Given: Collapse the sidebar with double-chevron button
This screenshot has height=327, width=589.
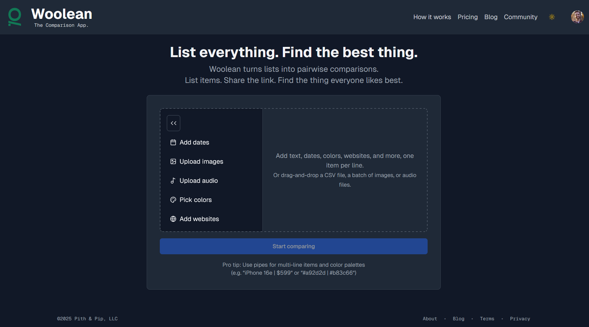Looking at the screenshot, I should click(174, 123).
